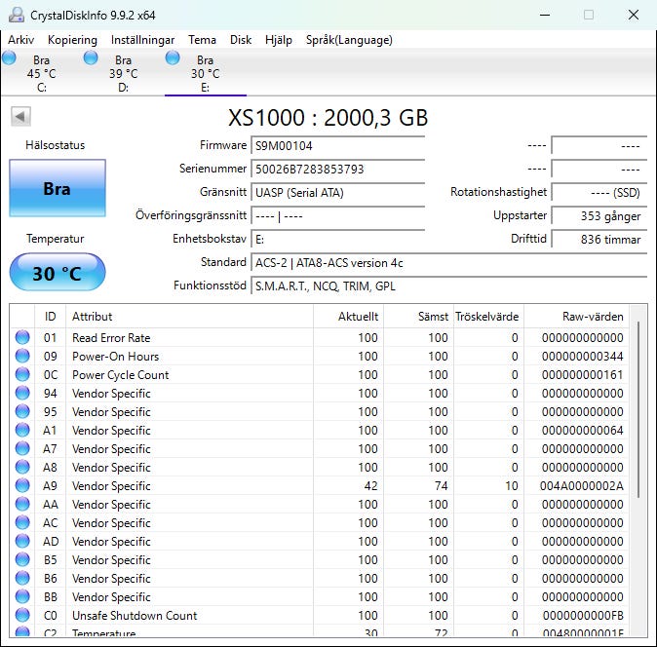
Task: Click the blue orb in row ID A7
Action: 22,448
